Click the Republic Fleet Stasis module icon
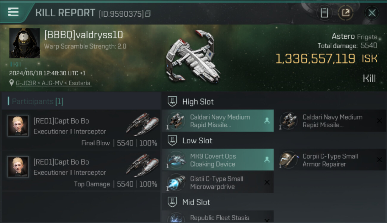The image size is (387, 223). [x=176, y=218]
